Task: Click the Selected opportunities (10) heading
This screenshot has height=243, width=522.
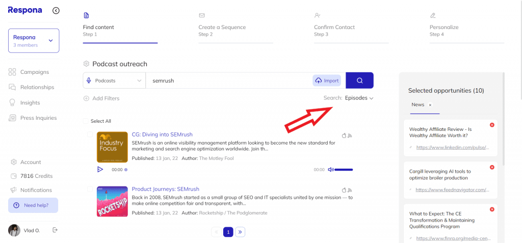Action: pyautogui.click(x=446, y=91)
